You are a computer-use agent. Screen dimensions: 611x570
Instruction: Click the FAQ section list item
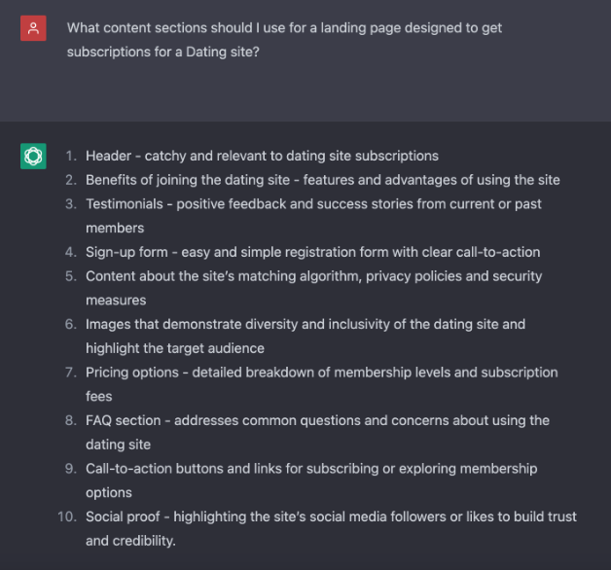point(317,433)
